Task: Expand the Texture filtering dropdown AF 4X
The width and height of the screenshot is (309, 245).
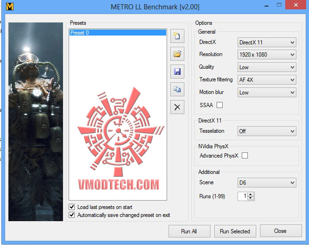Action: pos(267,80)
